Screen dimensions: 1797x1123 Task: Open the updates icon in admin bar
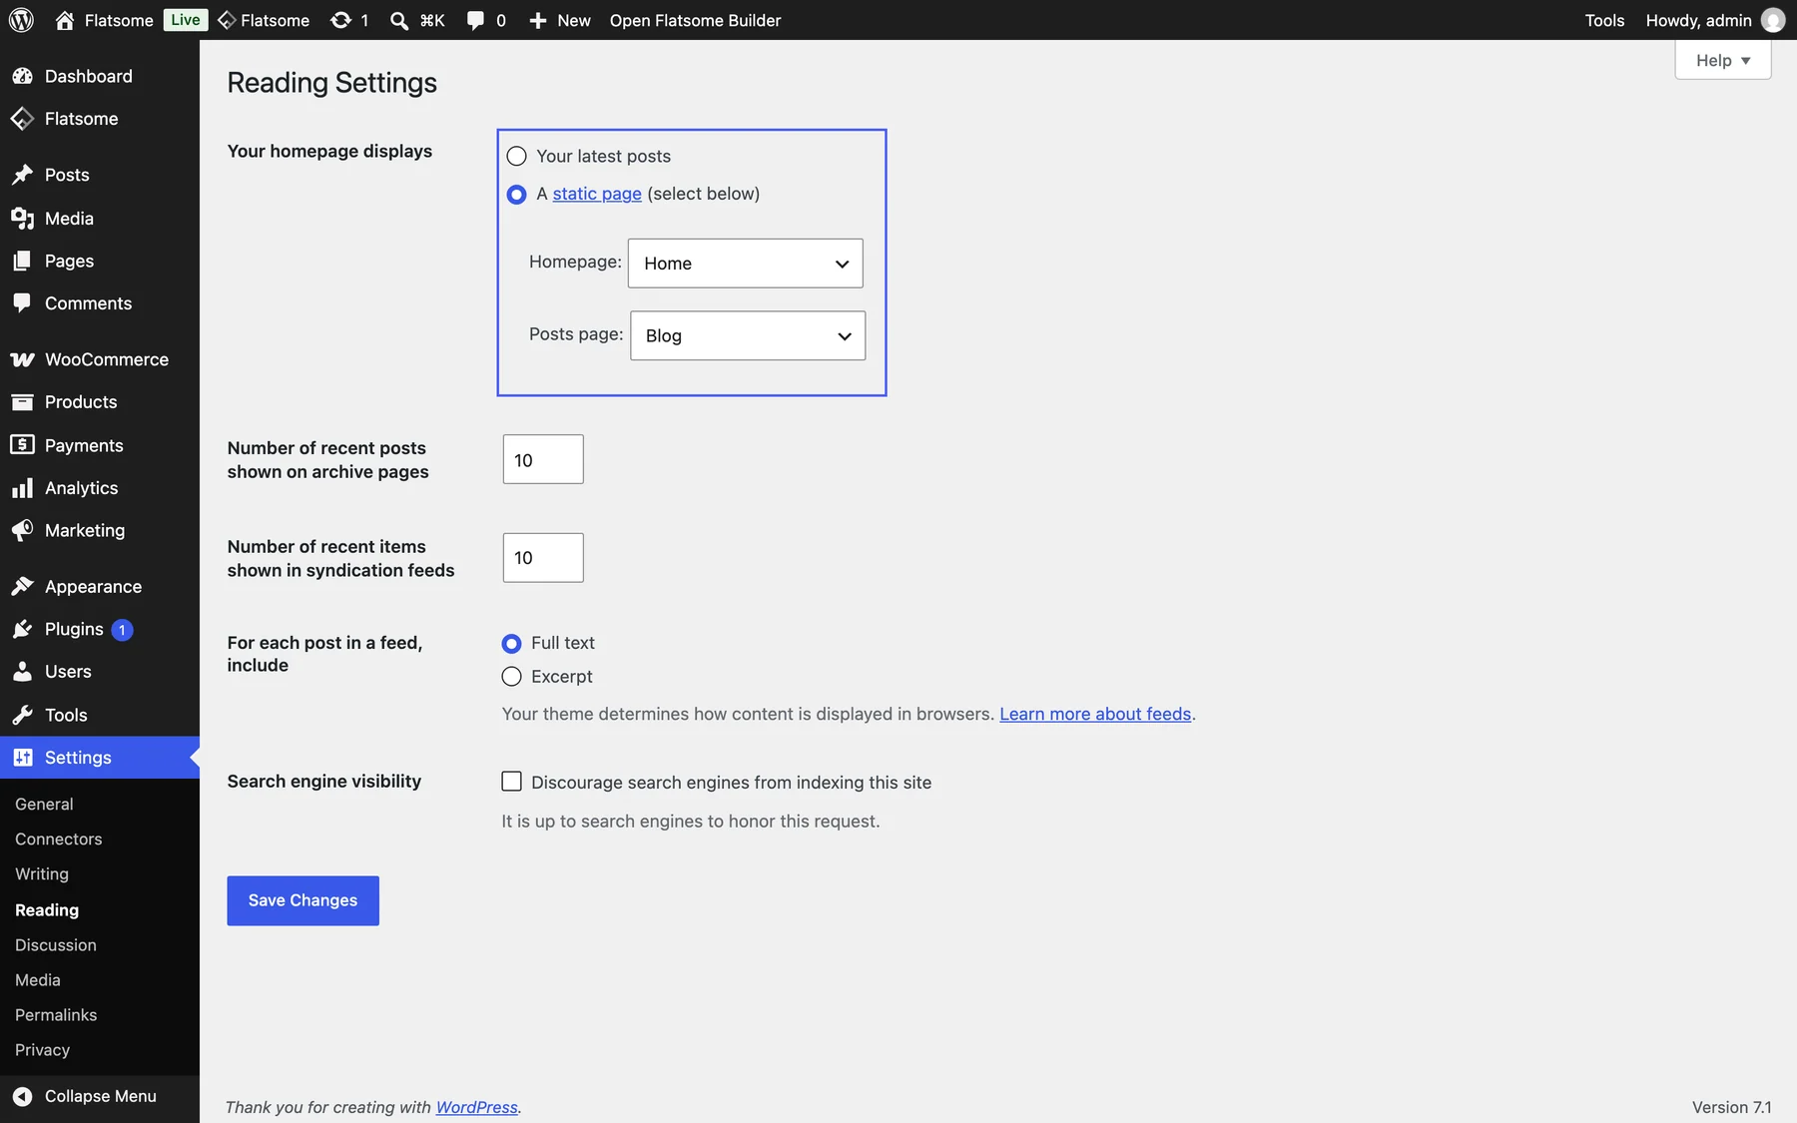tap(340, 20)
